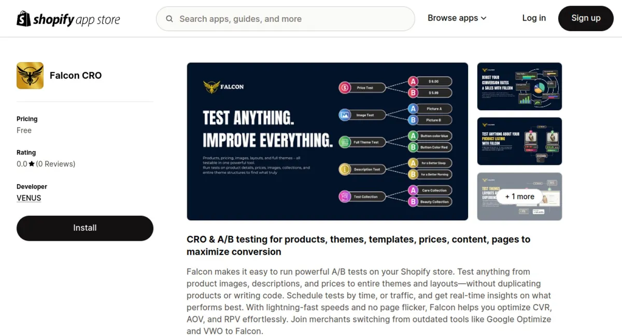Select the Test Collection icon
622x336 pixels.
[x=345, y=196]
